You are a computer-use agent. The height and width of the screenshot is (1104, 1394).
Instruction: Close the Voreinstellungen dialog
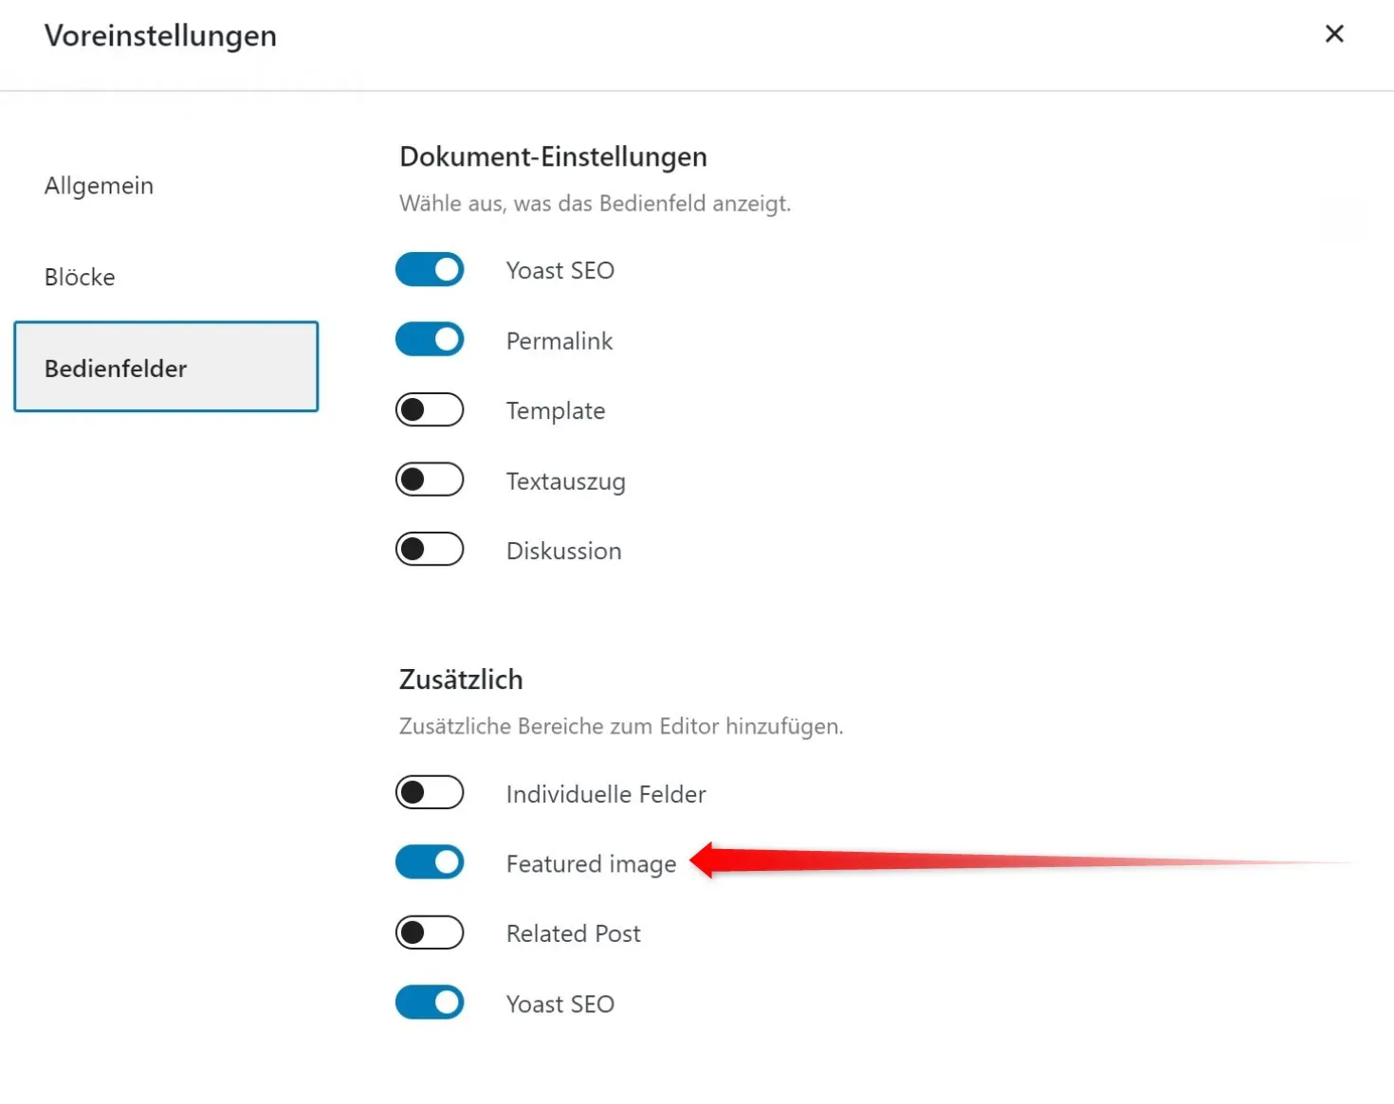[1333, 34]
